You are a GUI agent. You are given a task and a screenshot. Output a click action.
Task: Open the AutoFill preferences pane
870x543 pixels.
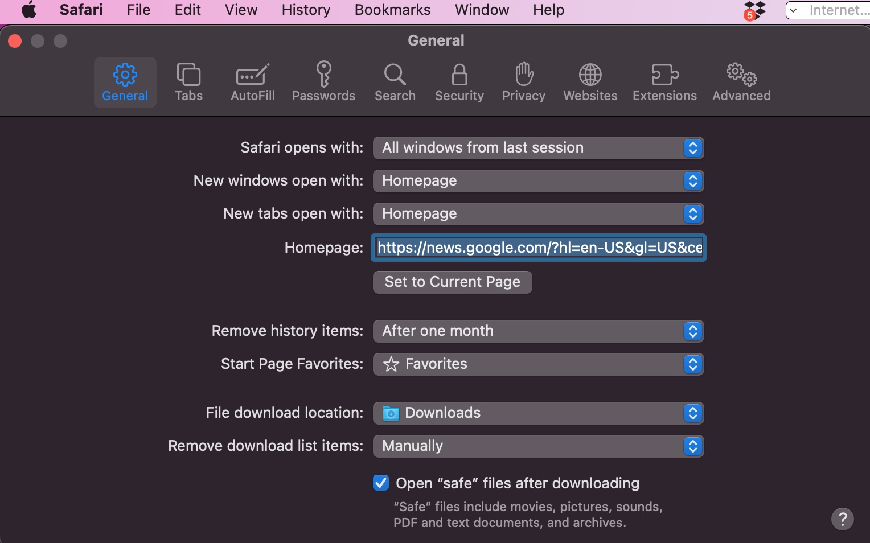(252, 83)
